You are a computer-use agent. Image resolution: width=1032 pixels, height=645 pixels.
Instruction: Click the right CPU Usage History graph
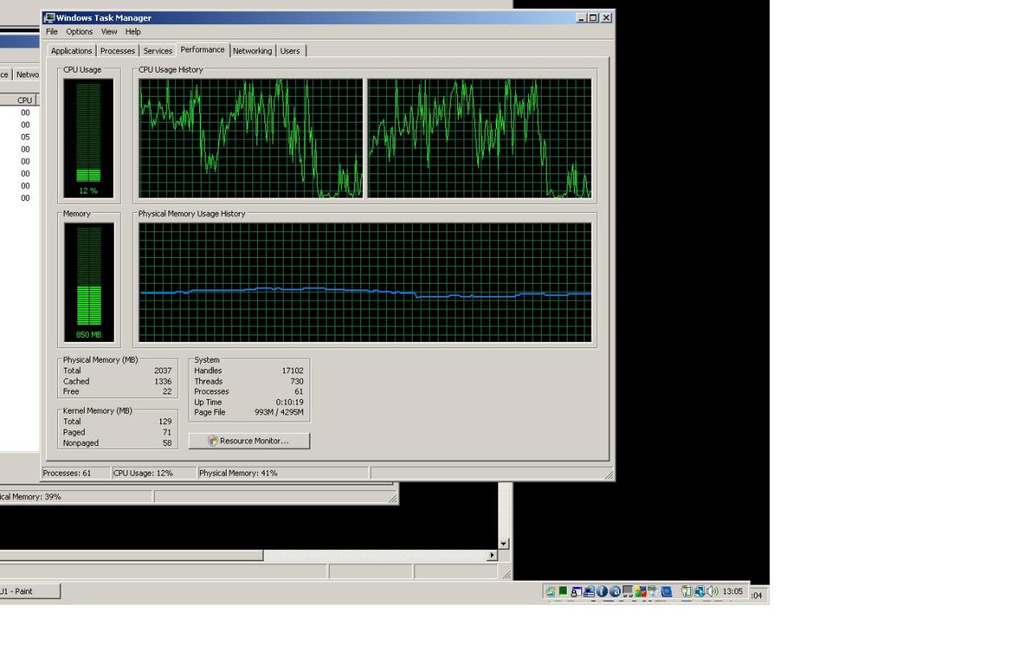pos(480,138)
